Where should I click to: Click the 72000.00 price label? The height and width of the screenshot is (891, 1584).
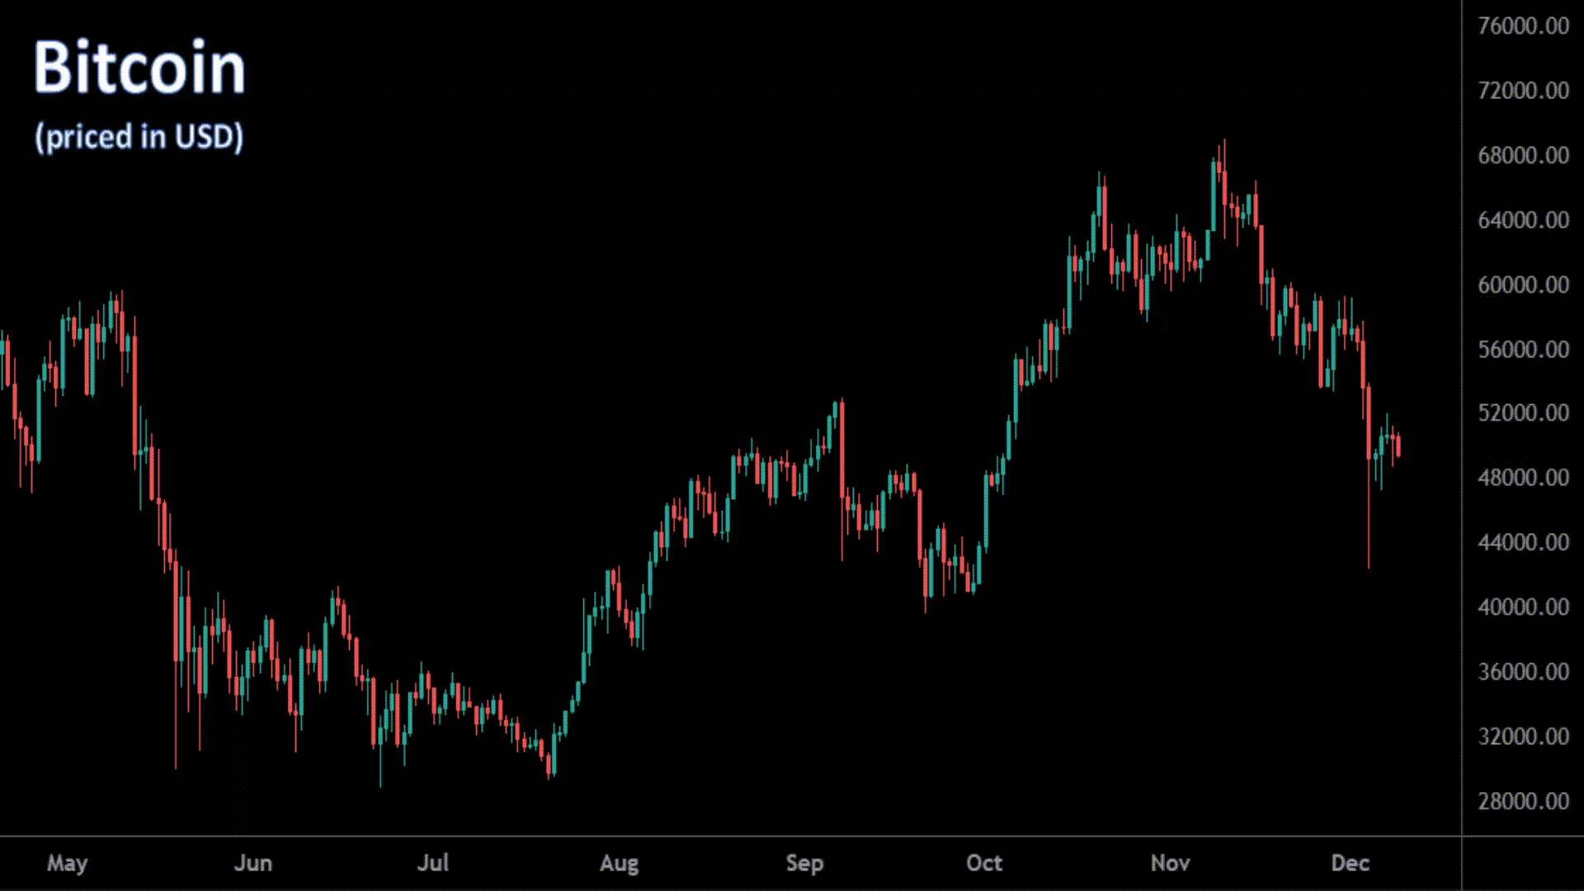1523,90
